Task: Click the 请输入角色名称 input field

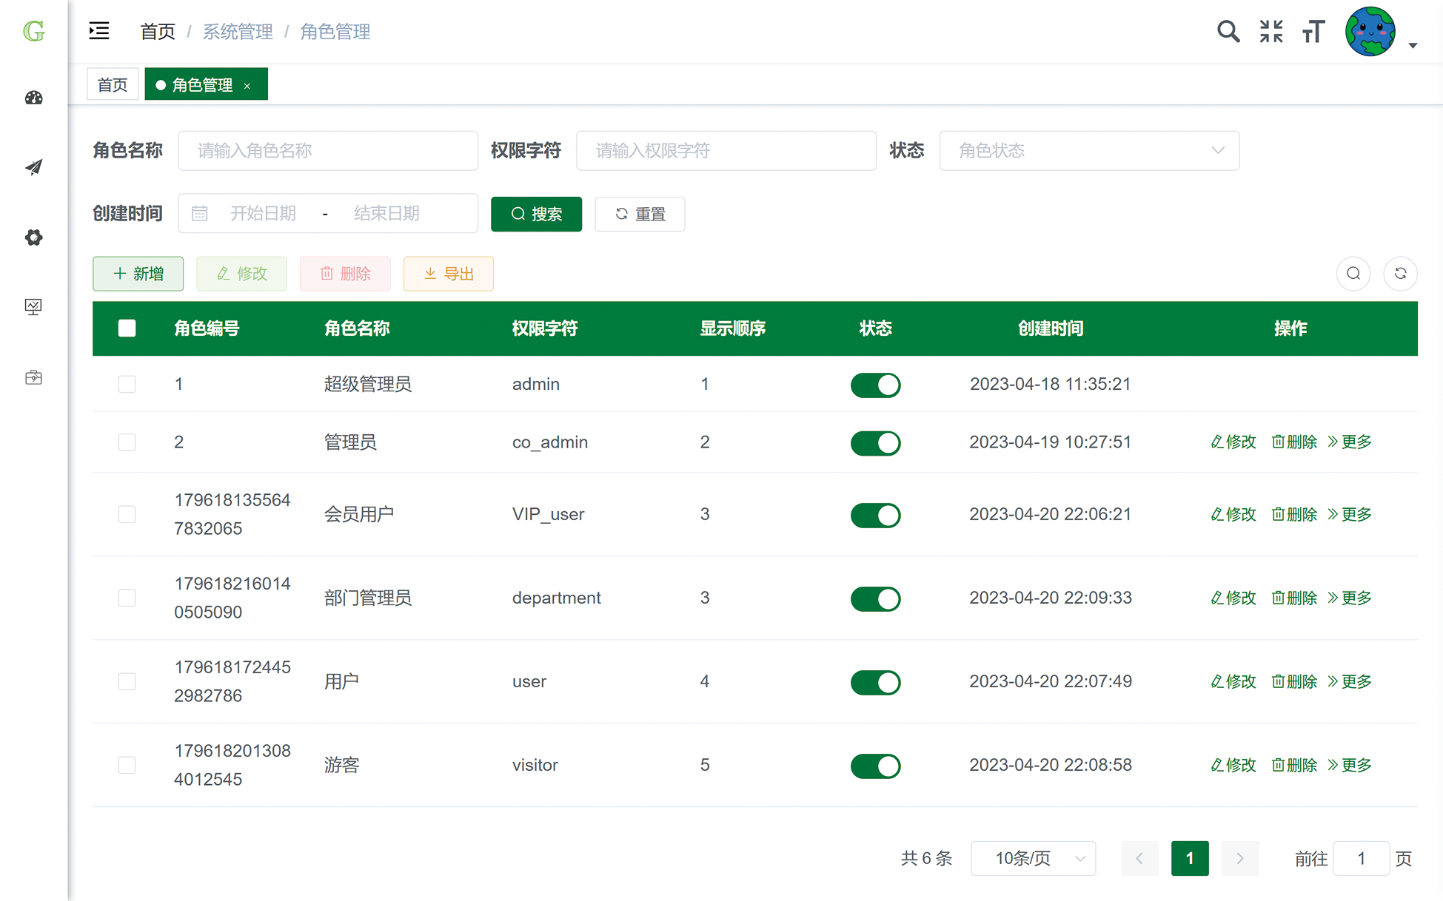Action: point(327,151)
